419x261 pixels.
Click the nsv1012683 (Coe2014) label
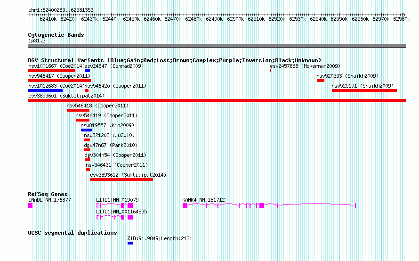[56, 86]
